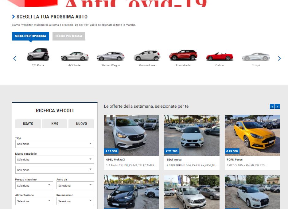Select the 2/3 Porte car type icon
Image resolution: width=288 pixels, height=209 pixels.
tap(38, 54)
